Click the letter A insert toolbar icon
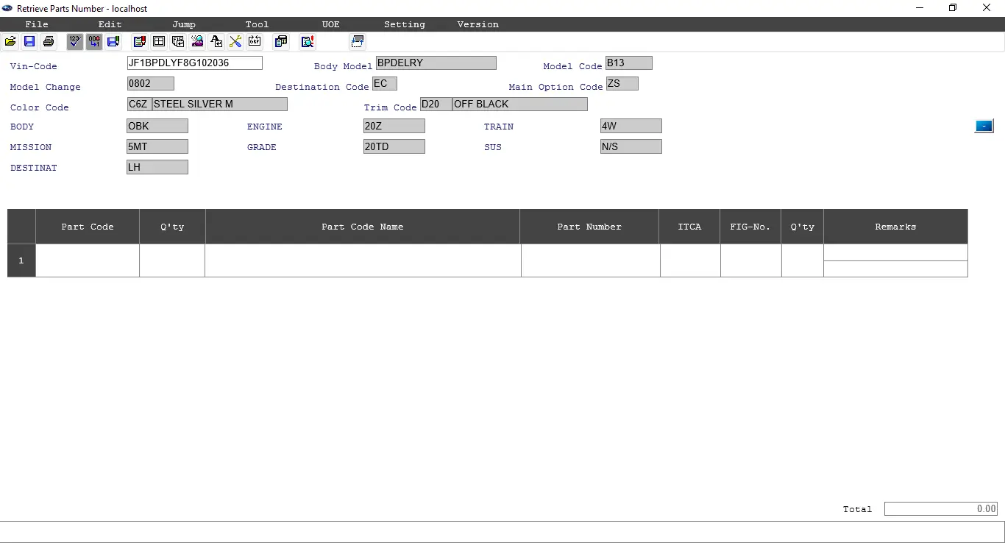Viewport: 1005px width, 543px height. coord(216,41)
